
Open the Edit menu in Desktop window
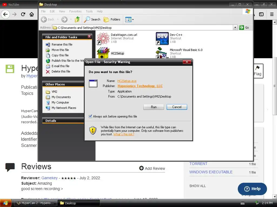[52, 11]
